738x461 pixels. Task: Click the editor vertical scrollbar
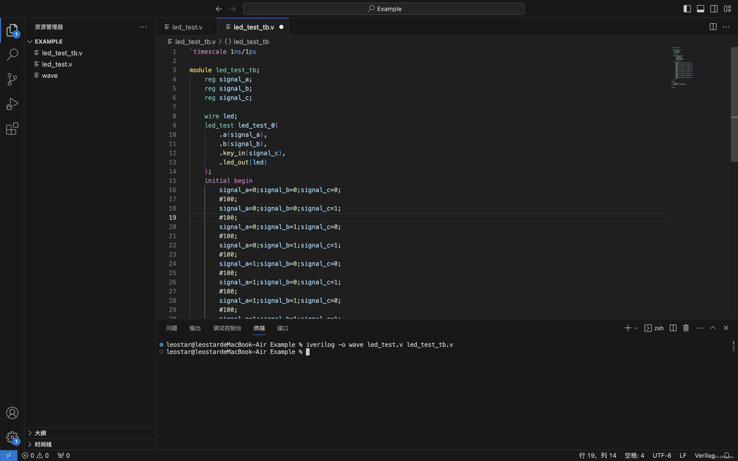(734, 104)
